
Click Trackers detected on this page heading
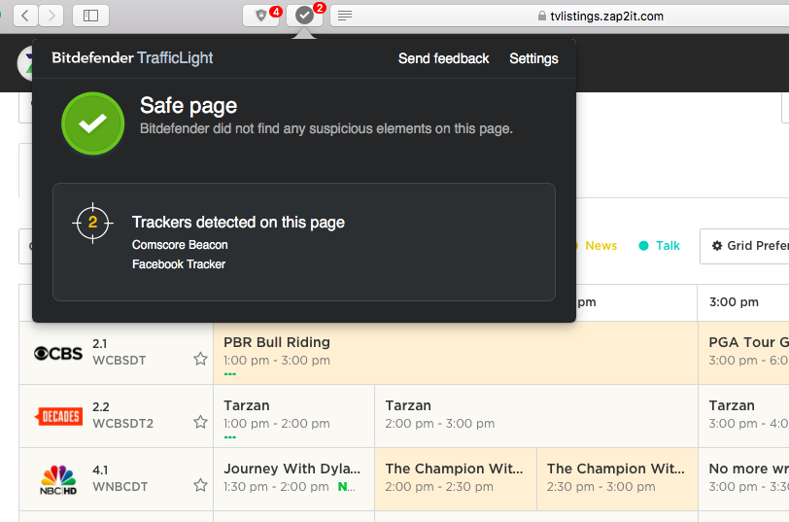coord(238,222)
